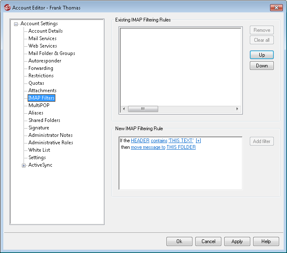Collapse the Account Settings tree node

pyautogui.click(x=16, y=24)
